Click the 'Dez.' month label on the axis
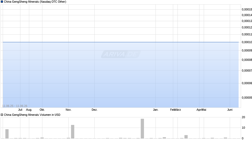Image resolution: width=252 pixels, height=141 pixels. click(x=94, y=110)
